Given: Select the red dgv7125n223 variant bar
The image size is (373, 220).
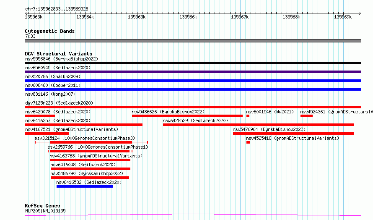Looking at the screenshot, I should click(x=193, y=107).
